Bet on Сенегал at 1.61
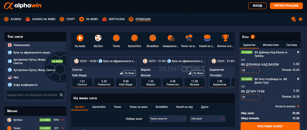Image resolution: width=307 pixels, height=130 pixels. [82, 83]
